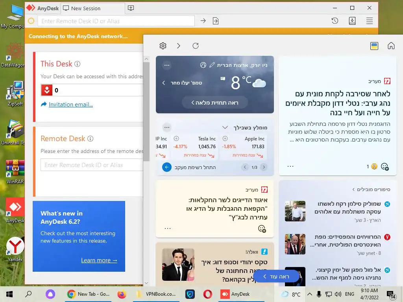This screenshot has width=403, height=302.
Task: Go to next stocks page arrow
Action: (x=264, y=167)
